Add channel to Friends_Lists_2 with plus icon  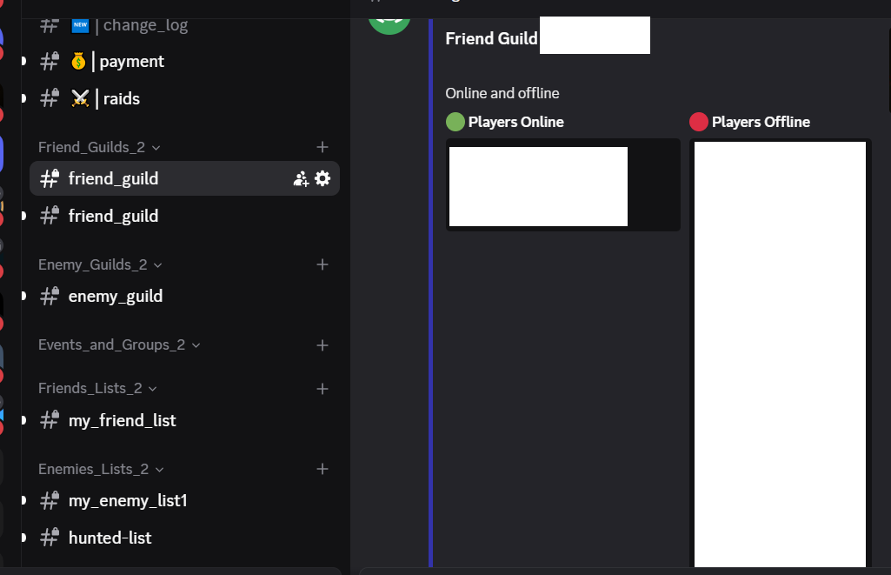322,389
